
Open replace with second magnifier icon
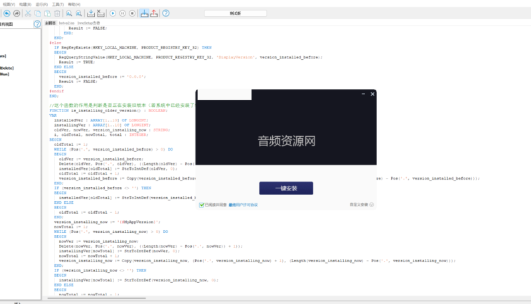[x=79, y=13]
